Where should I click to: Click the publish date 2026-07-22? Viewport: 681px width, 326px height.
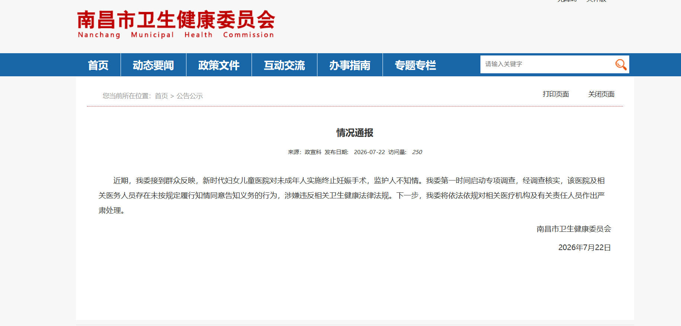(369, 152)
